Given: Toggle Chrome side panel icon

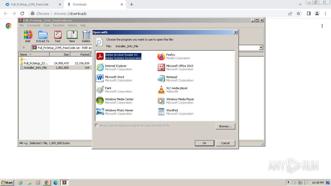Looking at the screenshot, I should pos(309,13).
